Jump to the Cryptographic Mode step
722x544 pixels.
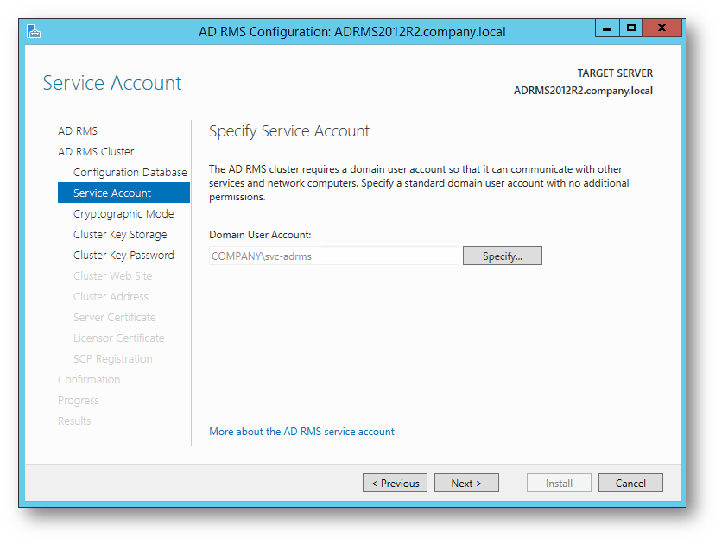(123, 213)
